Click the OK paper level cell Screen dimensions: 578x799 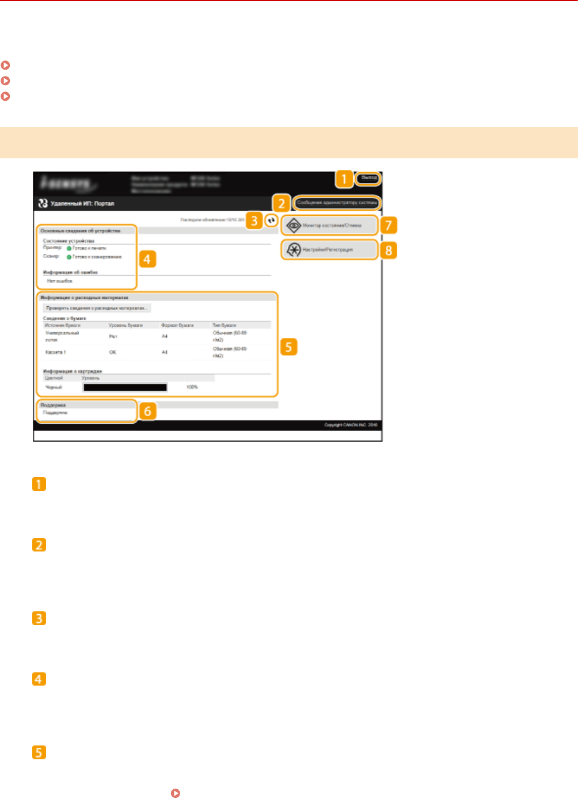click(112, 352)
